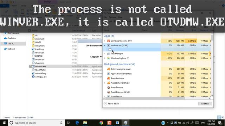
Task: Open the WINDOWS folder icon
Action: [x=33, y=46]
